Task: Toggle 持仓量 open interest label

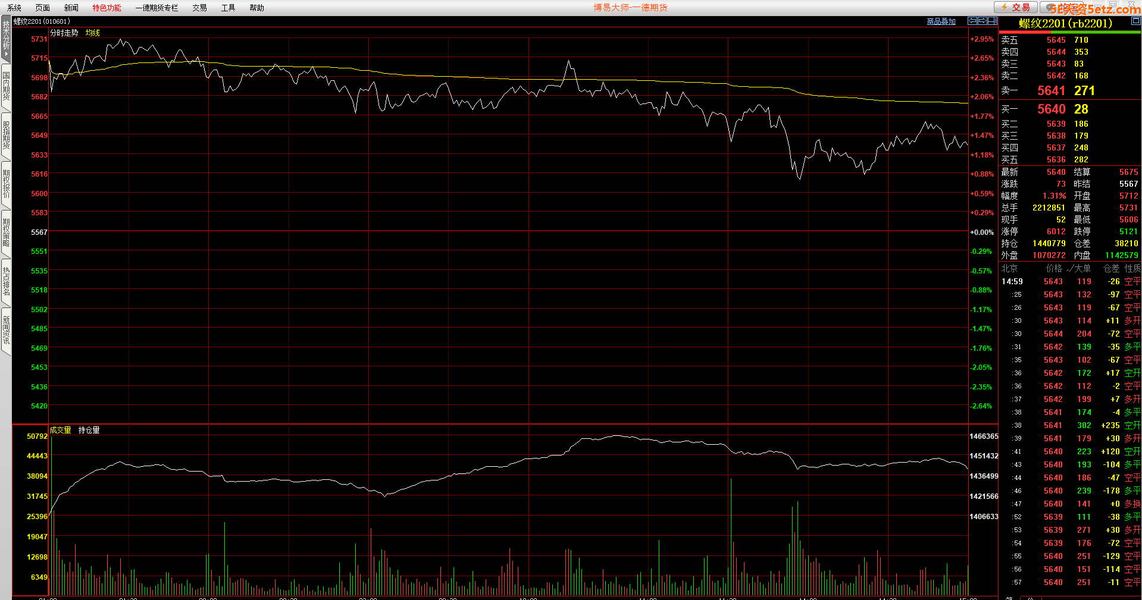Action: pos(89,430)
